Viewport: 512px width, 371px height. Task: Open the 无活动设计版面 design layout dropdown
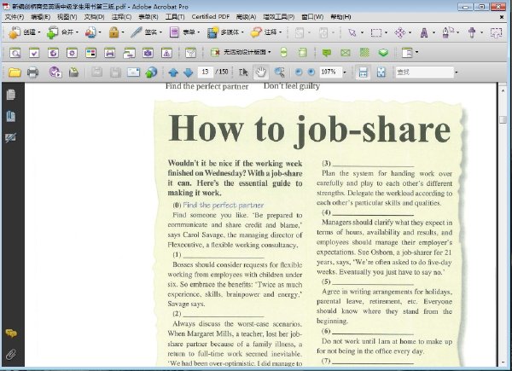pyautogui.click(x=241, y=52)
